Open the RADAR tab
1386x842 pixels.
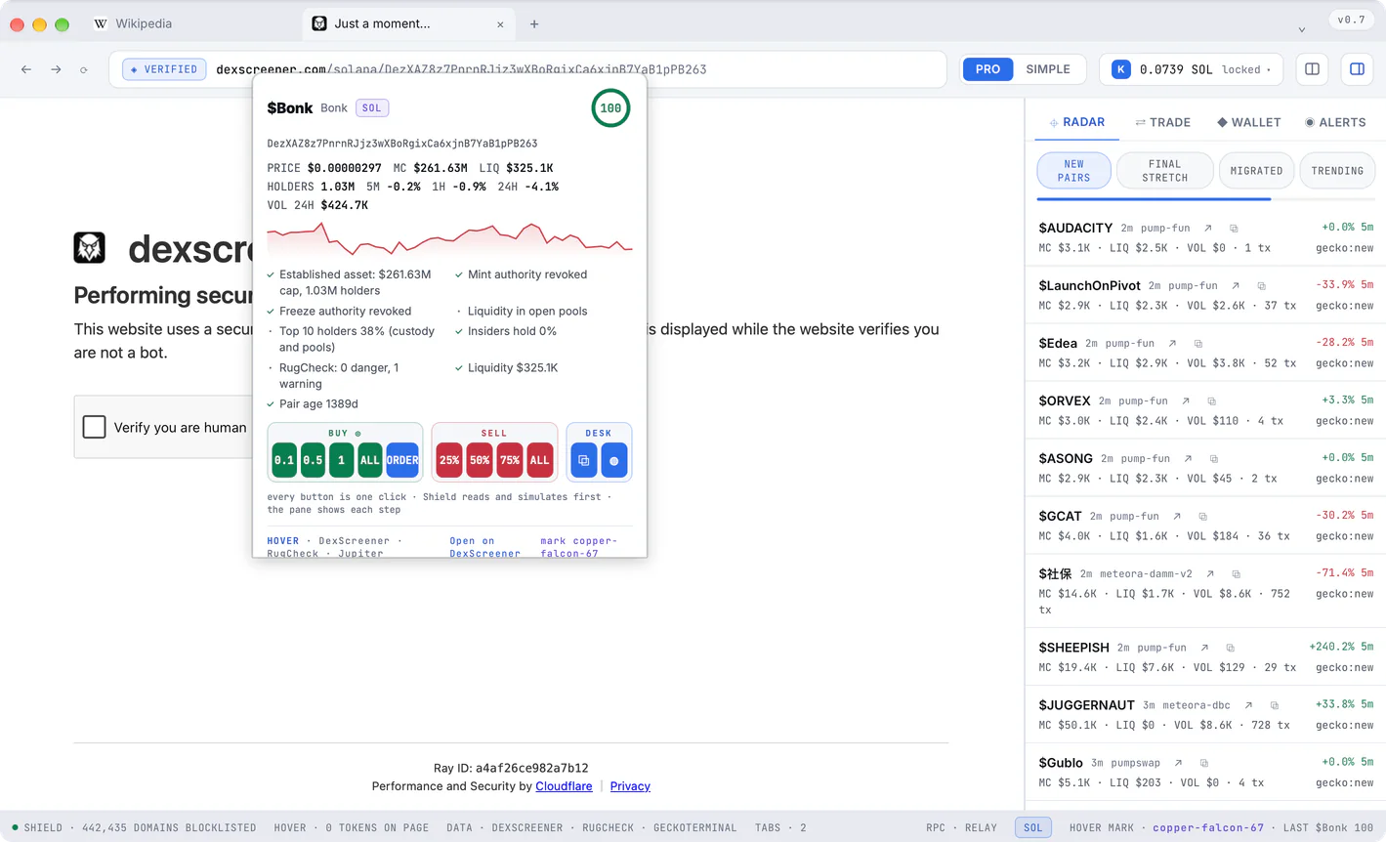click(1076, 122)
